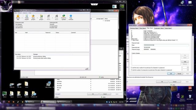
Task: Open the Dropbox (2) desktop folder
Action: coord(34,94)
